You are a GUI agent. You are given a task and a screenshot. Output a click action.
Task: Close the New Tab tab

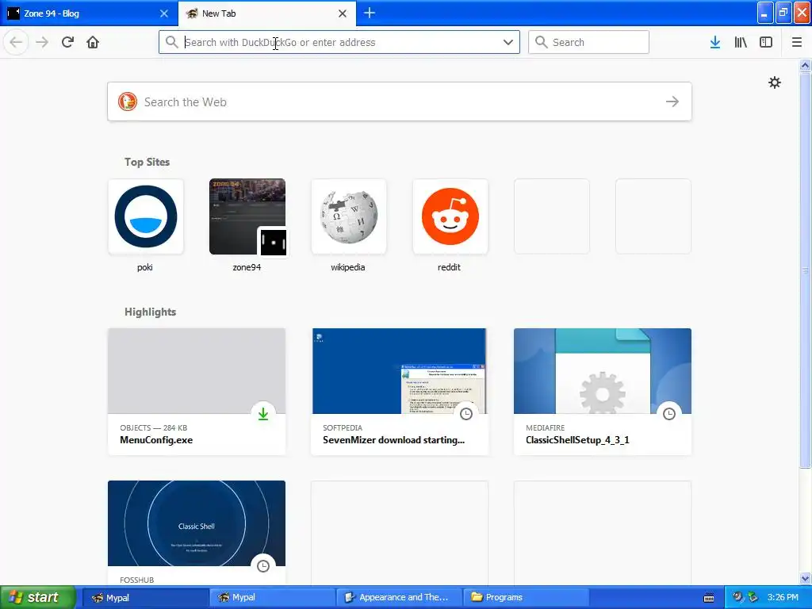point(343,13)
